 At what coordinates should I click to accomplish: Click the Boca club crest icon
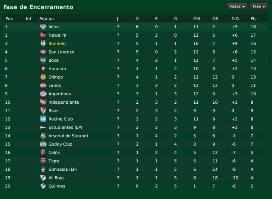43,60
